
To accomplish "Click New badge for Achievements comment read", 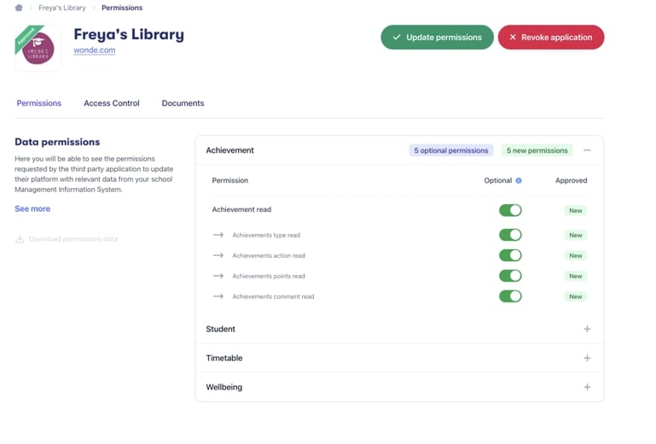I will (576, 296).
